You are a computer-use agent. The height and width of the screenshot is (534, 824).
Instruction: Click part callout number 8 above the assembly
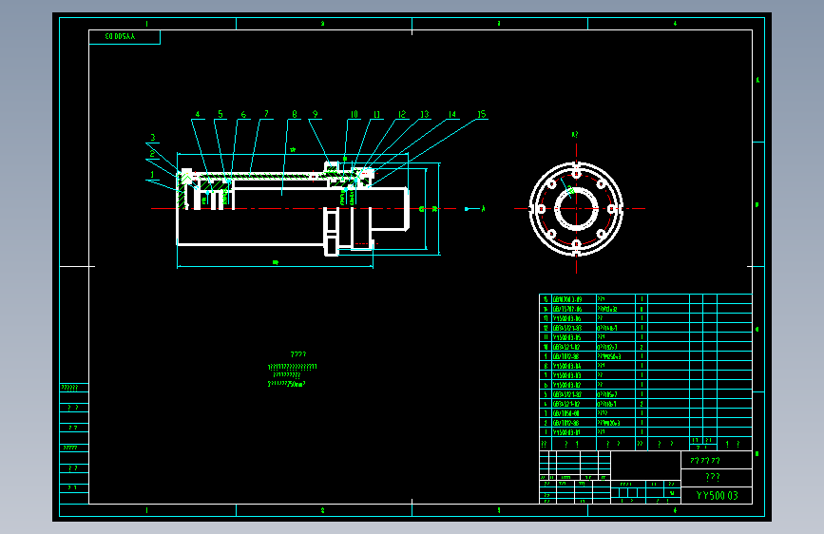coord(295,114)
